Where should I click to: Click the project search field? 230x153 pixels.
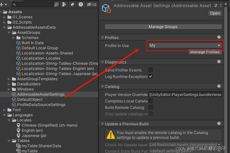pos(33,5)
